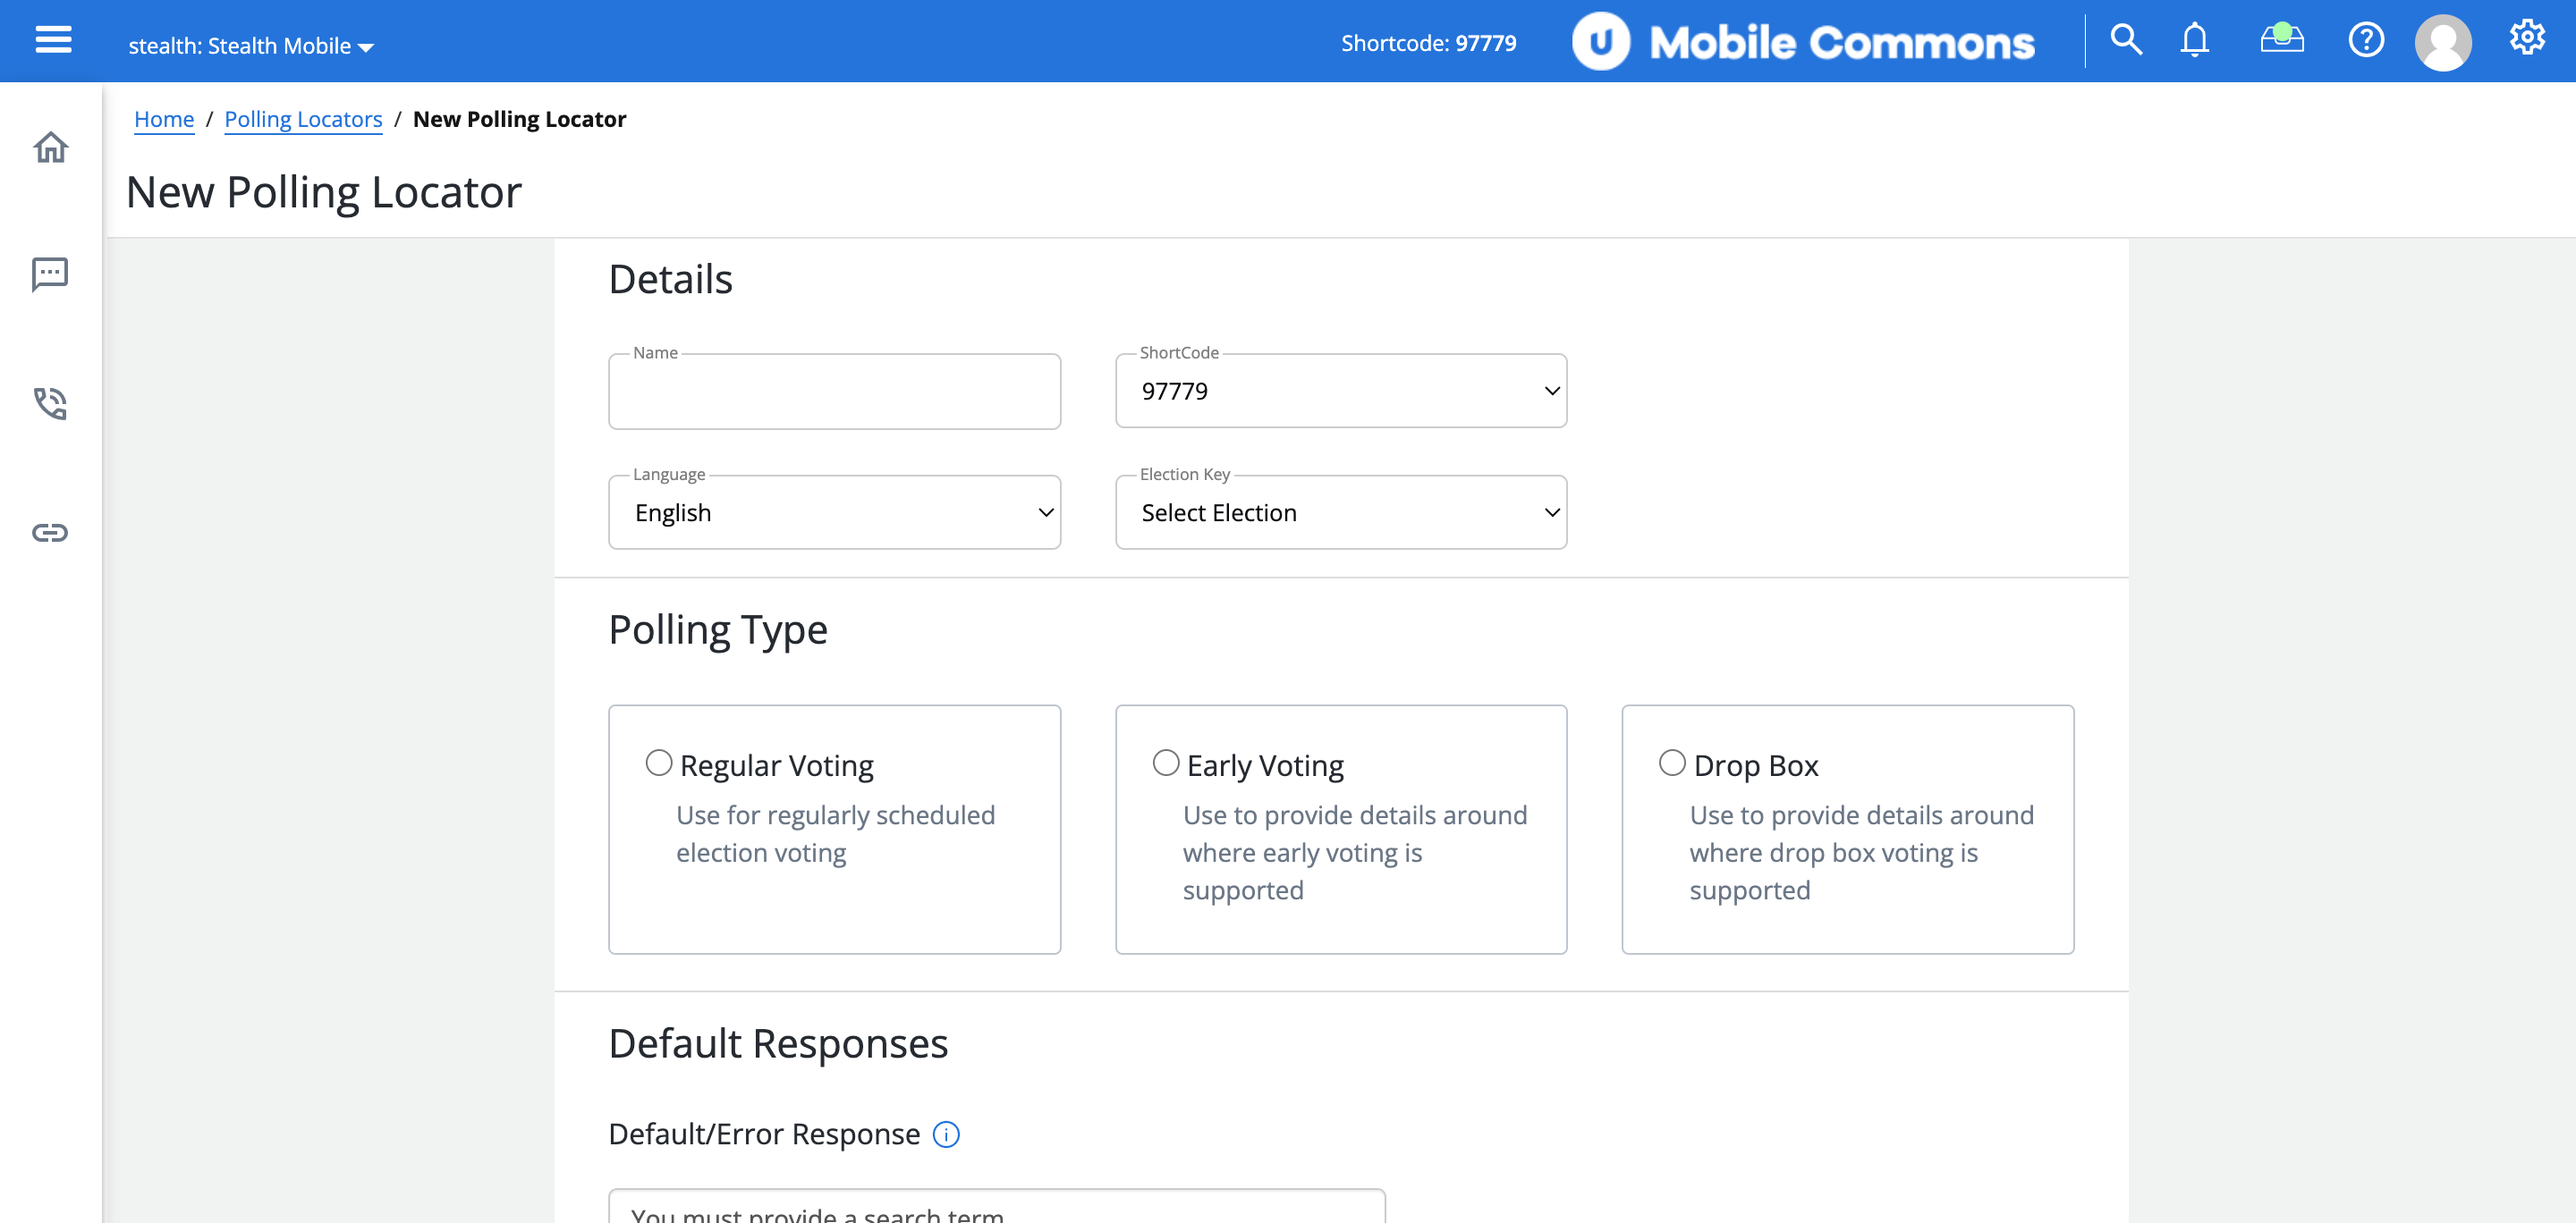Image resolution: width=2576 pixels, height=1223 pixels.
Task: Open the search tool in the top bar
Action: [x=2126, y=40]
